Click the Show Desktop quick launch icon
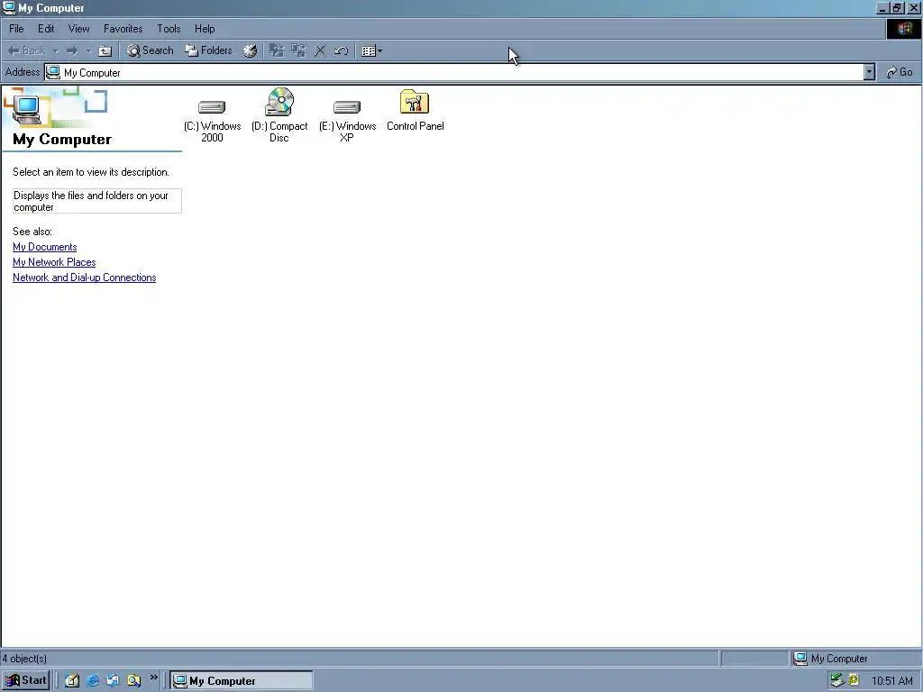 (72, 681)
